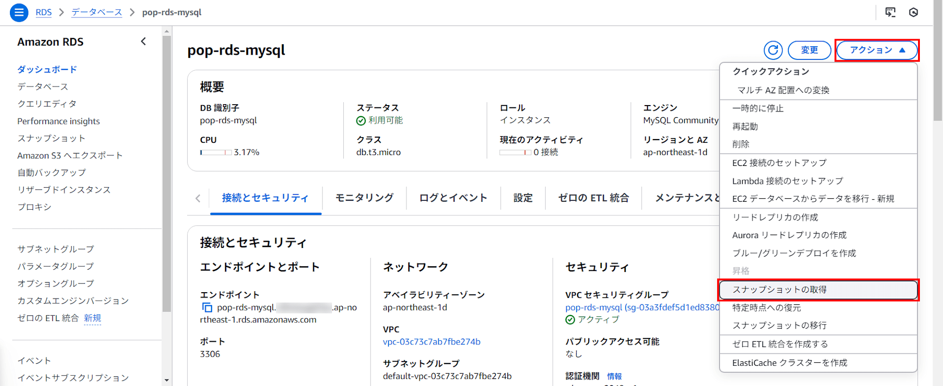Open Amazon S3 へエクスポート in sidebar

(70, 156)
